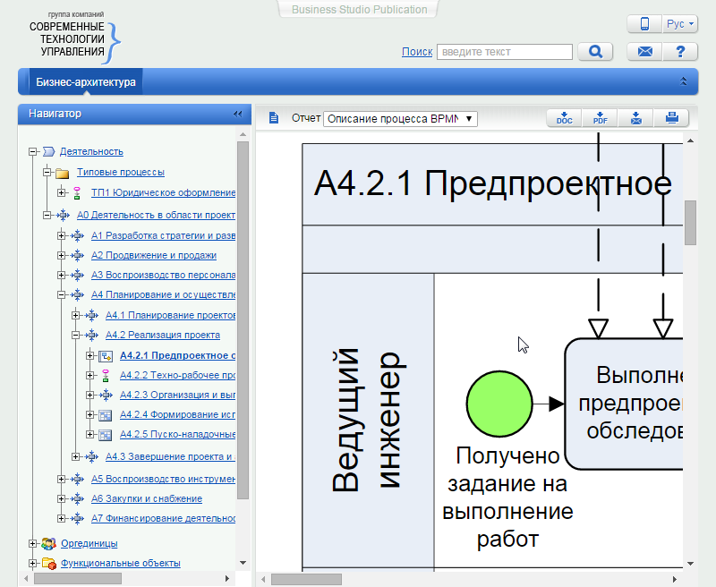Click the magnifier search button
Screen dimensions: 716x587
pyautogui.click(x=595, y=52)
